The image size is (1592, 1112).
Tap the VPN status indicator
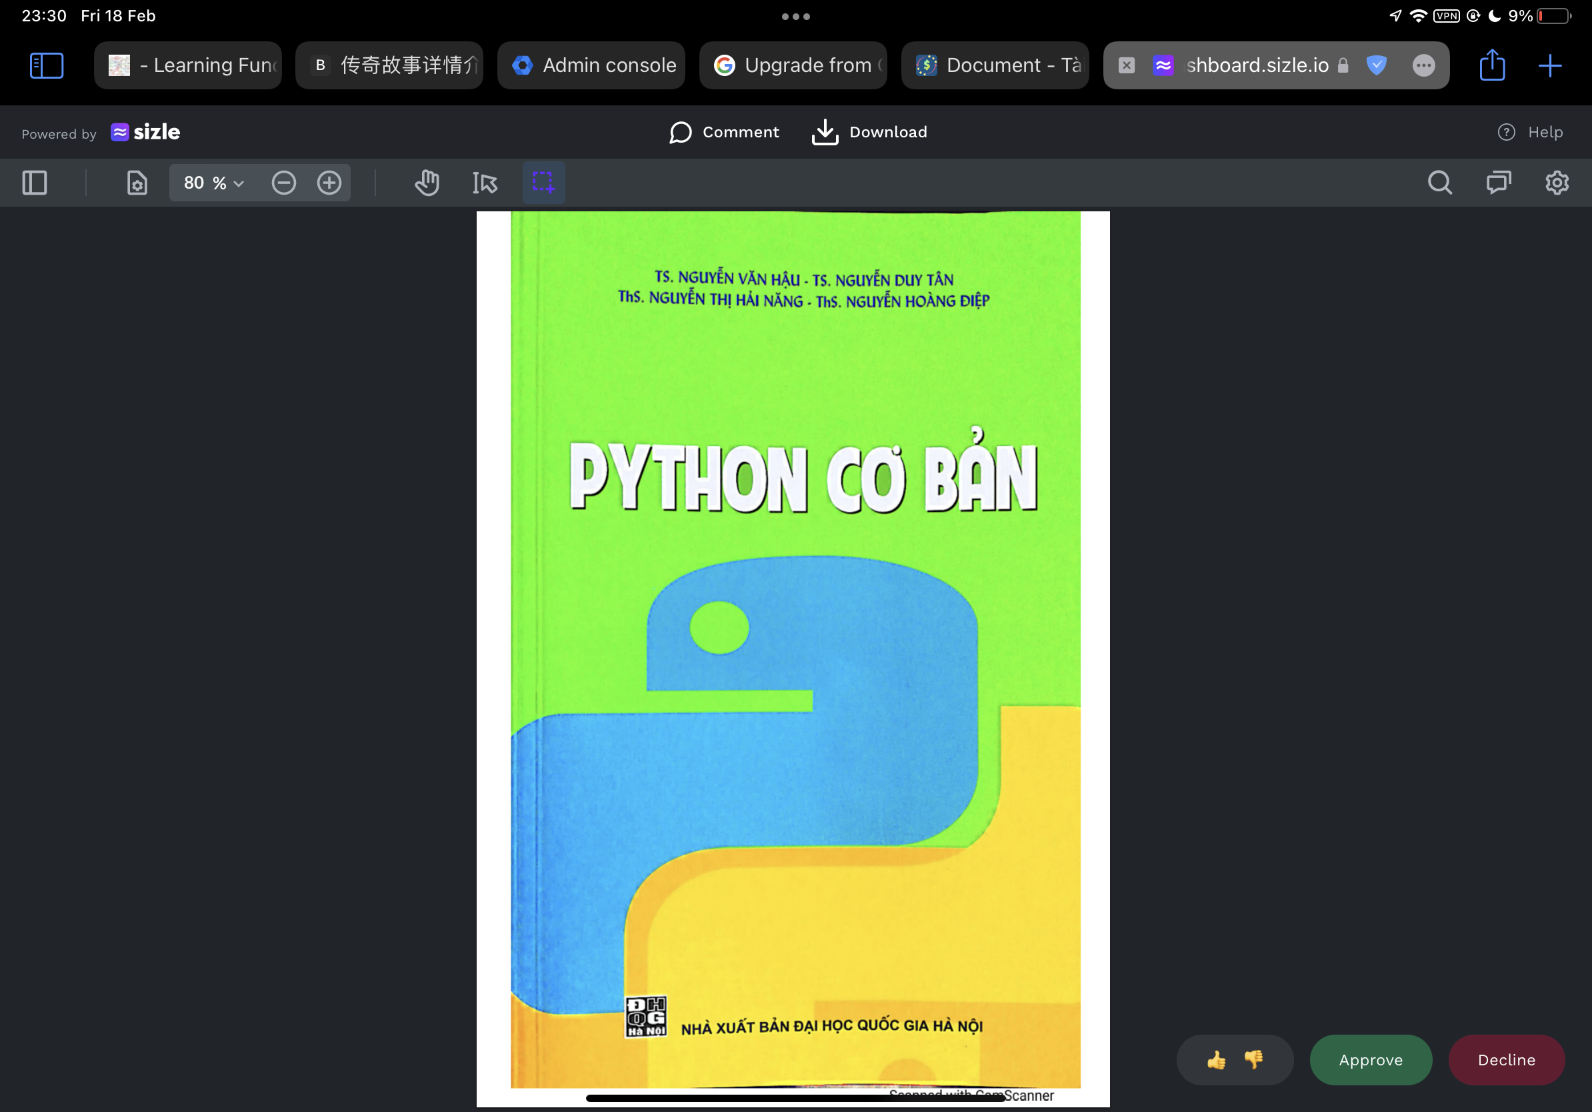click(x=1447, y=16)
